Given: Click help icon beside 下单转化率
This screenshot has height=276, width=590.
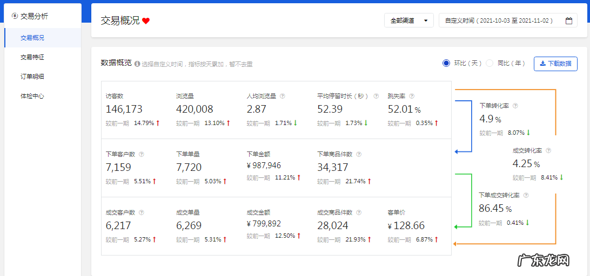Looking at the screenshot, I should tap(515, 106).
